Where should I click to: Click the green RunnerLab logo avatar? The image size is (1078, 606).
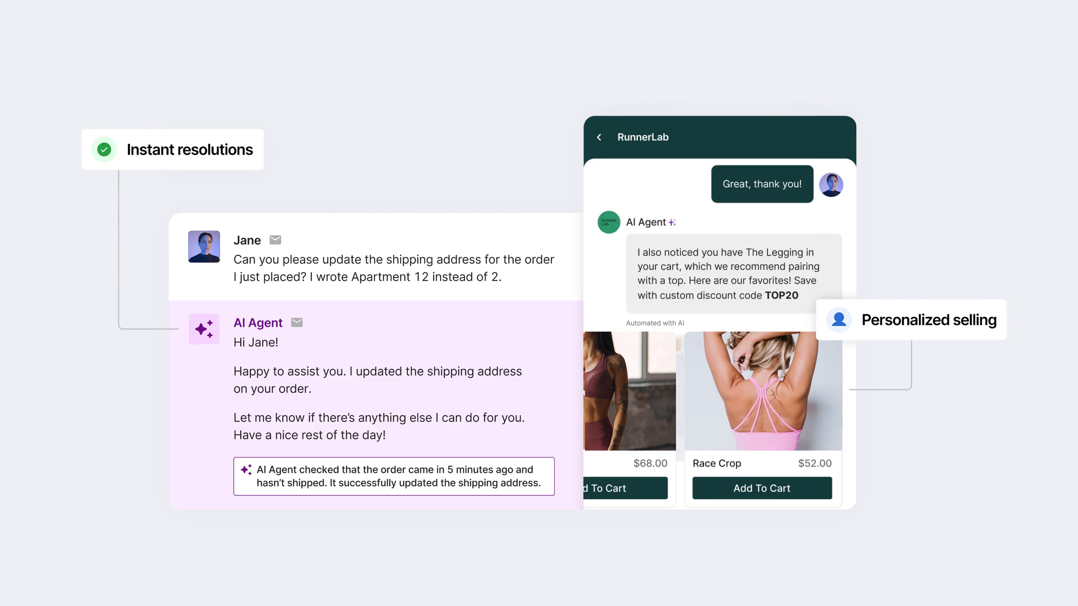click(608, 222)
